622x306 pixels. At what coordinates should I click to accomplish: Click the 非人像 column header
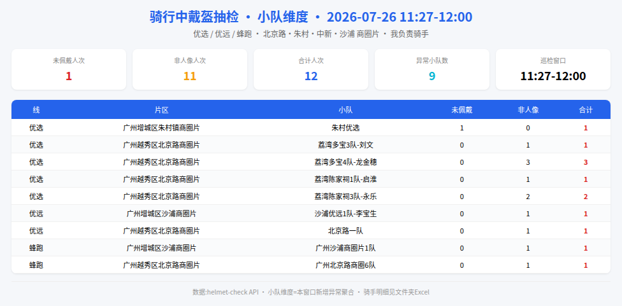[x=528, y=110]
